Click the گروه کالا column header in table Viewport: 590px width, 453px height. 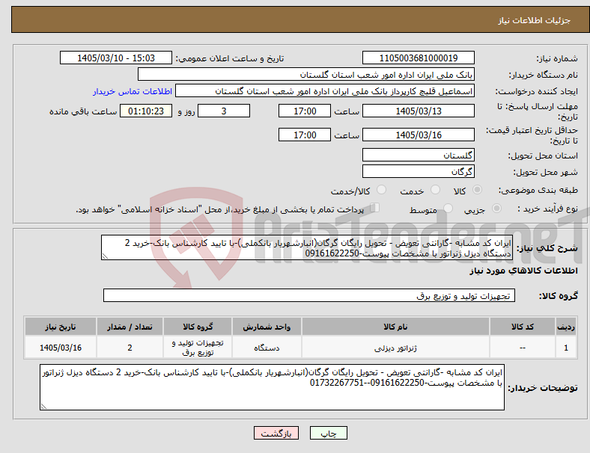(x=198, y=327)
